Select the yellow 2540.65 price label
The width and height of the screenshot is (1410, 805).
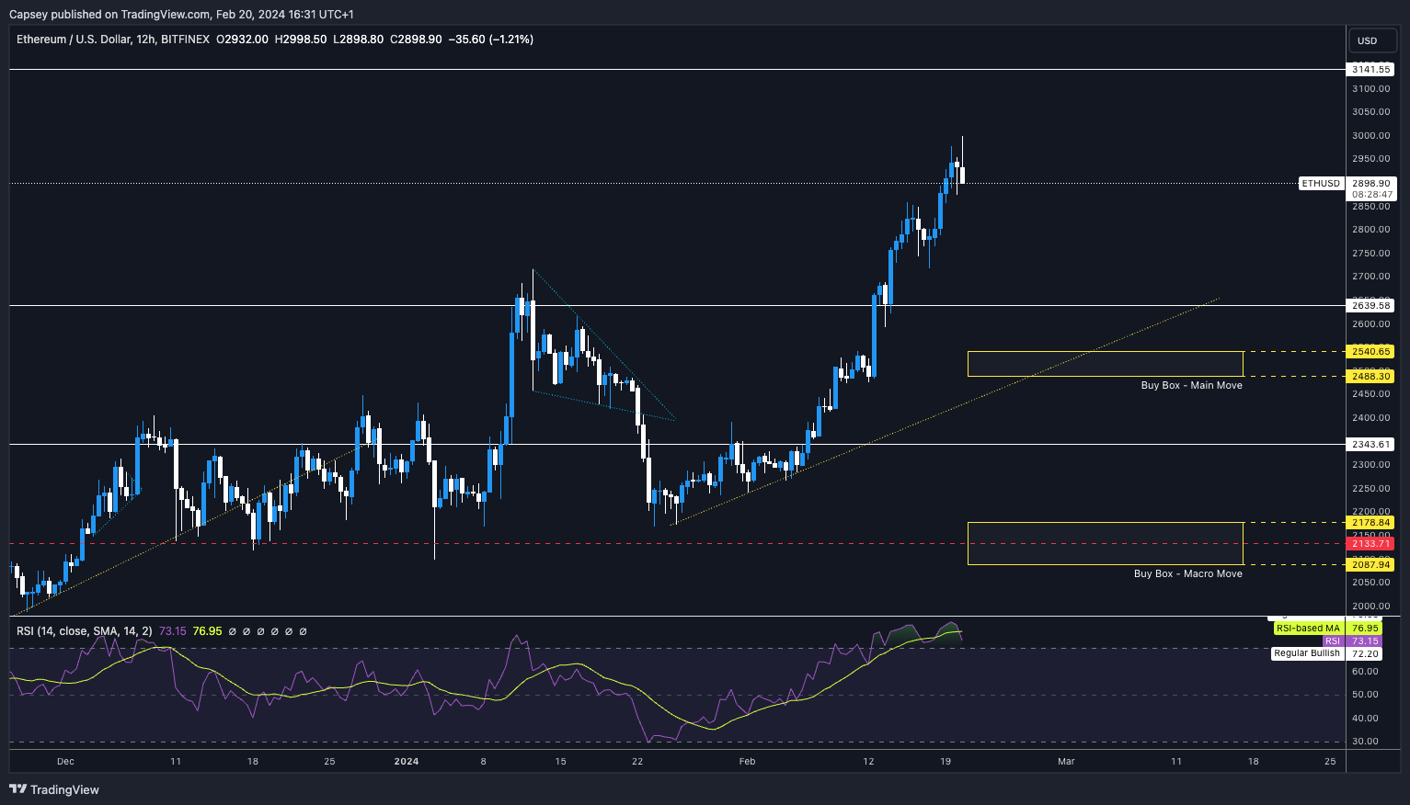pyautogui.click(x=1370, y=351)
